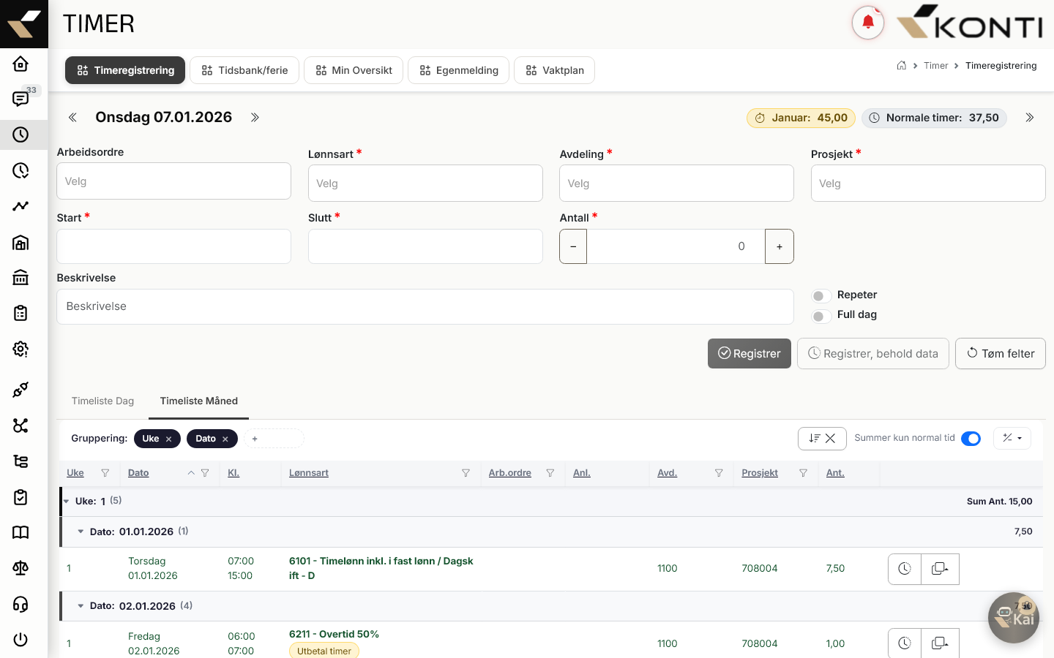The width and height of the screenshot is (1054, 658).
Task: Open messages icon with 33 badge
Action: point(20,99)
